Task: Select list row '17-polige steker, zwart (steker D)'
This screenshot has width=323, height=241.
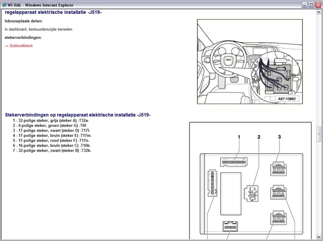Action: coord(51,131)
